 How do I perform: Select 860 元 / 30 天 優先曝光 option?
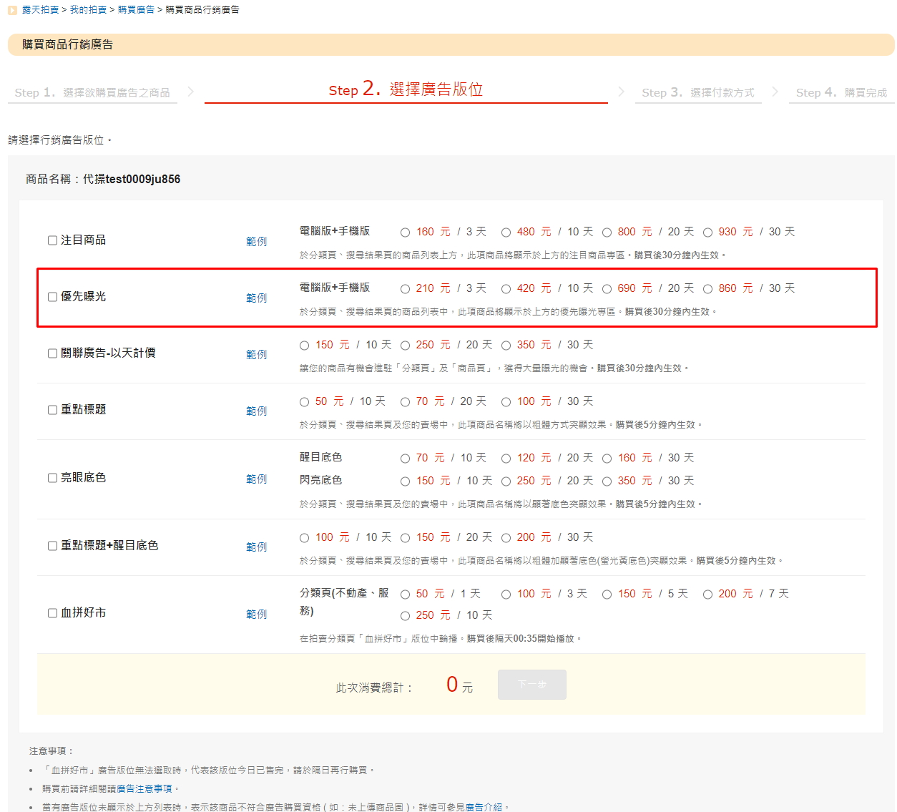[707, 289]
